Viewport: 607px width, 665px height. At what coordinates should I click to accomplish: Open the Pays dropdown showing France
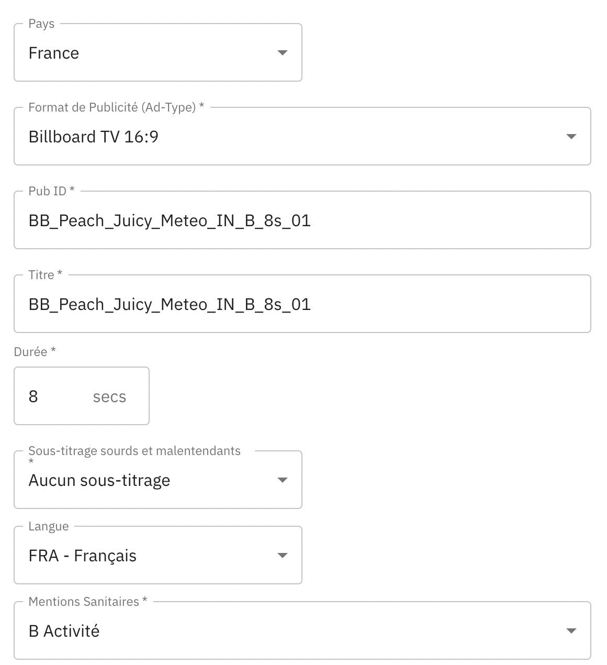(x=157, y=53)
